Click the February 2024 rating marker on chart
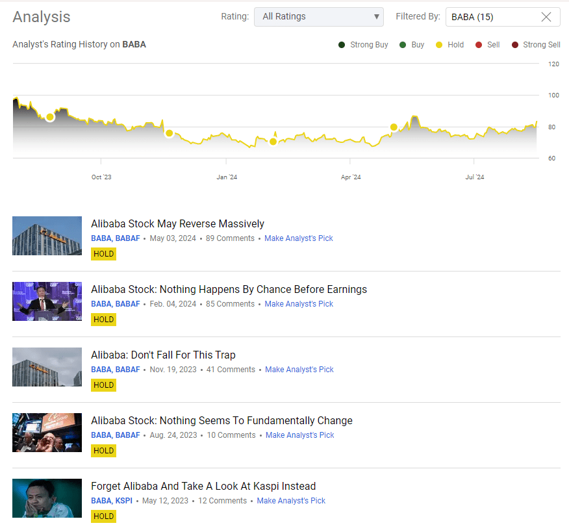Image resolution: width=569 pixels, height=532 pixels. click(x=273, y=142)
